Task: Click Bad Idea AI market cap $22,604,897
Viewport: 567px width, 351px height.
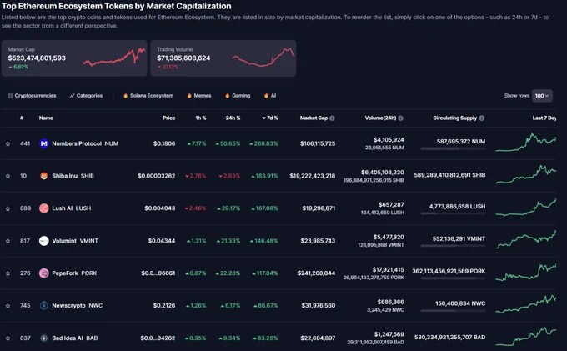Action: coord(318,338)
